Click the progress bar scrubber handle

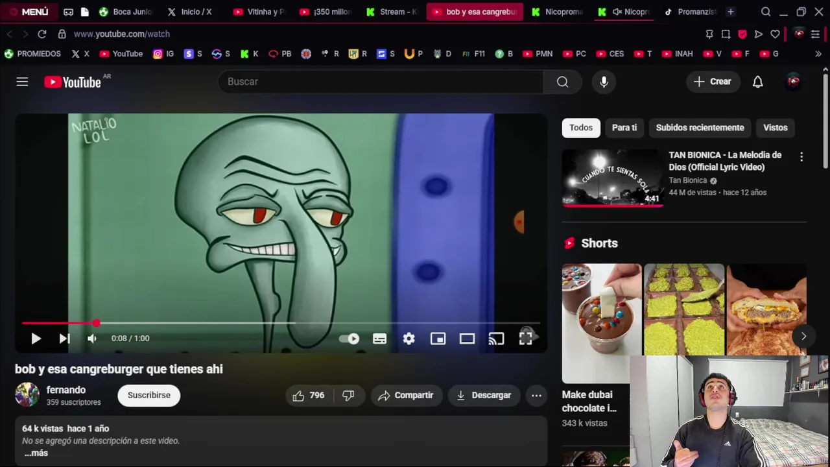pos(96,322)
